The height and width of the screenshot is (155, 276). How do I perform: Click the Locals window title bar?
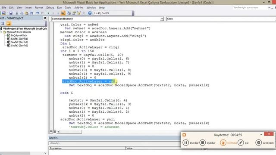(114, 138)
